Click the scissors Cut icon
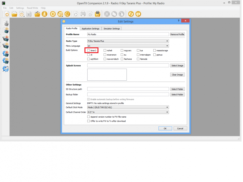 107,14
